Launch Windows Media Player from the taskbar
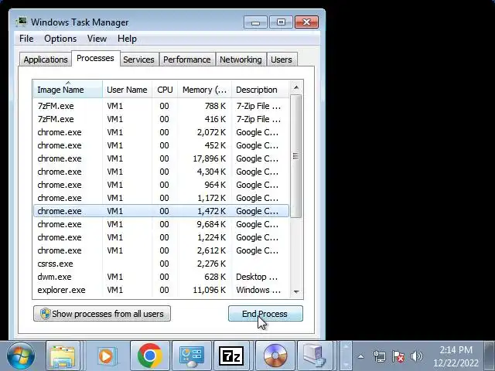495x371 pixels. (106, 356)
